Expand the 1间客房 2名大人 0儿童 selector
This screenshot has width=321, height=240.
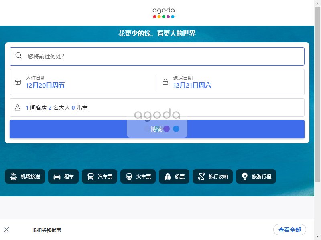(157, 108)
